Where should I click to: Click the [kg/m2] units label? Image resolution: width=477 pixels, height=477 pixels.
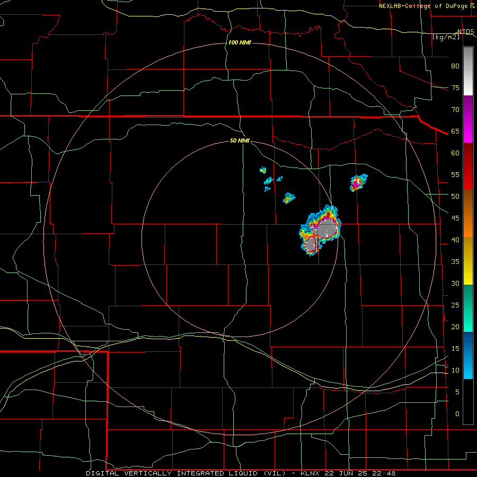coord(446,37)
